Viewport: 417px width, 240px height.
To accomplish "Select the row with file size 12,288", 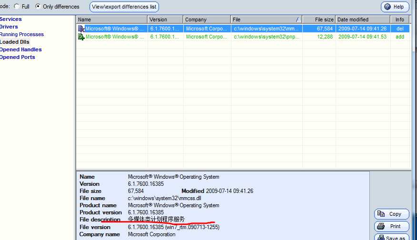I will (243, 37).
